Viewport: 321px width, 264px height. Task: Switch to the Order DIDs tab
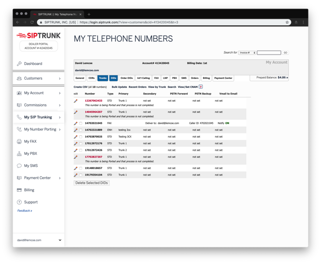click(127, 78)
